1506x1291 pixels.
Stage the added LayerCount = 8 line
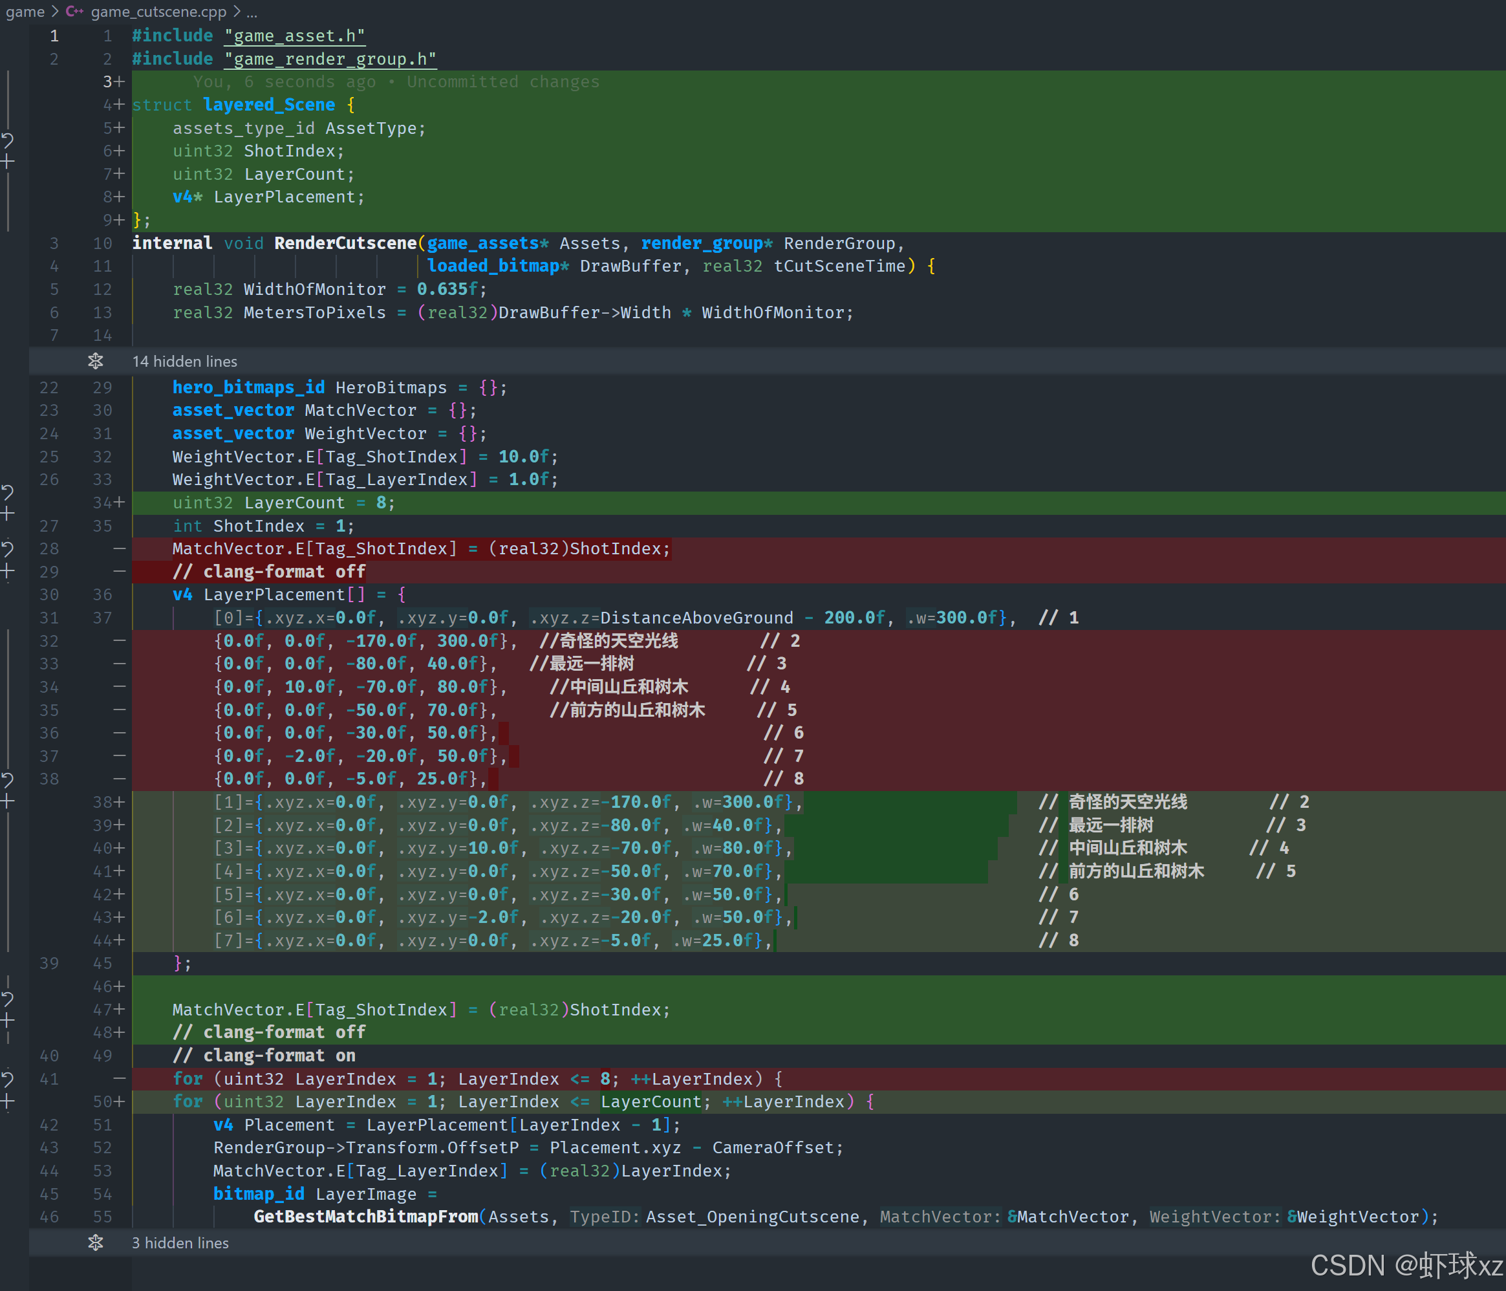[x=7, y=514]
